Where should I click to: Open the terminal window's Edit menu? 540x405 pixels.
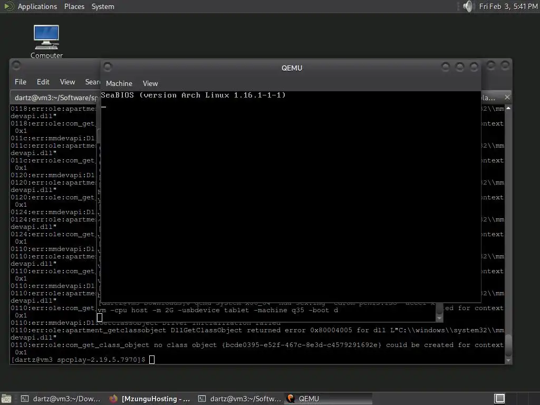coord(43,82)
